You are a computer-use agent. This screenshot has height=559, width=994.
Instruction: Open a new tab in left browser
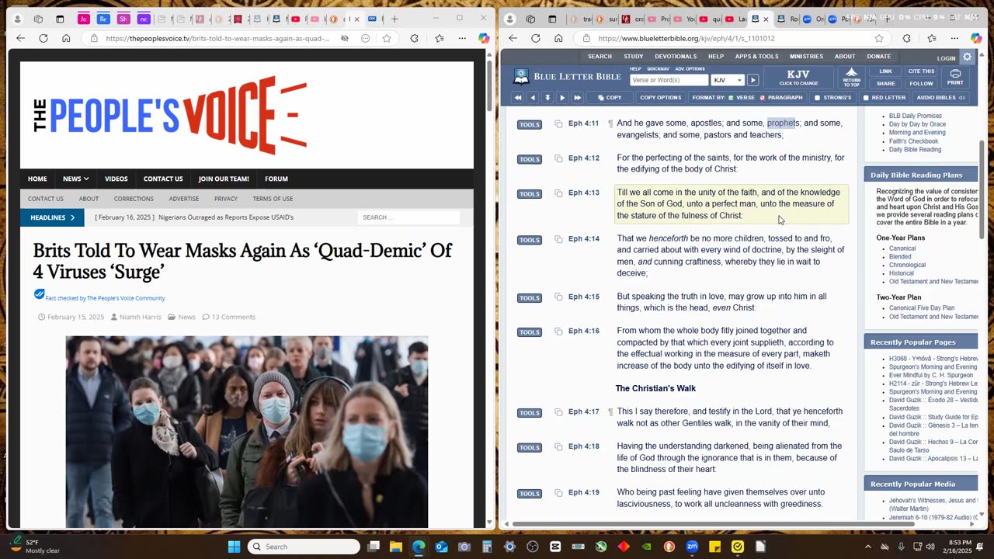click(x=394, y=19)
